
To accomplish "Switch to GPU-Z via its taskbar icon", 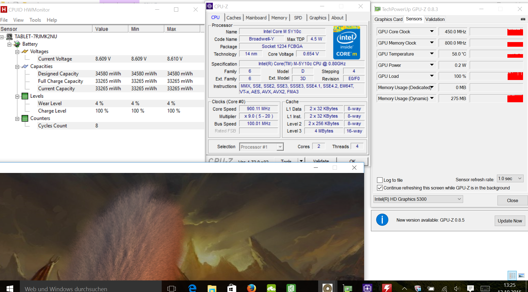I will click(x=347, y=288).
